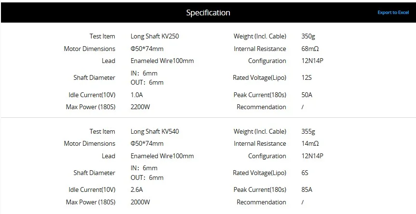Viewport: 416px width, 214px height.
Task: Select the 85A peak current value
Action: tap(307, 190)
